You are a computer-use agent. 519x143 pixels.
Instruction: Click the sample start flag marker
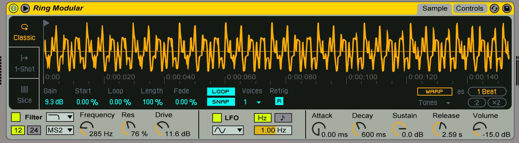(46, 23)
